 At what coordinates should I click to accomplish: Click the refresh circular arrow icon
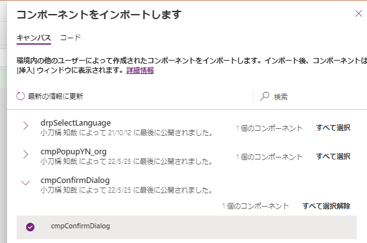(20, 96)
